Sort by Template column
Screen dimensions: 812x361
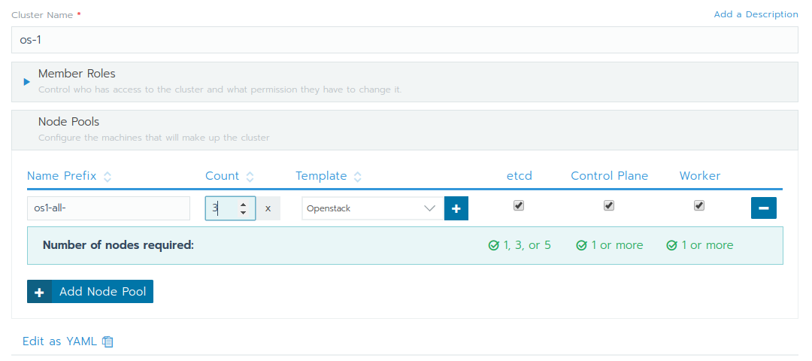(329, 176)
